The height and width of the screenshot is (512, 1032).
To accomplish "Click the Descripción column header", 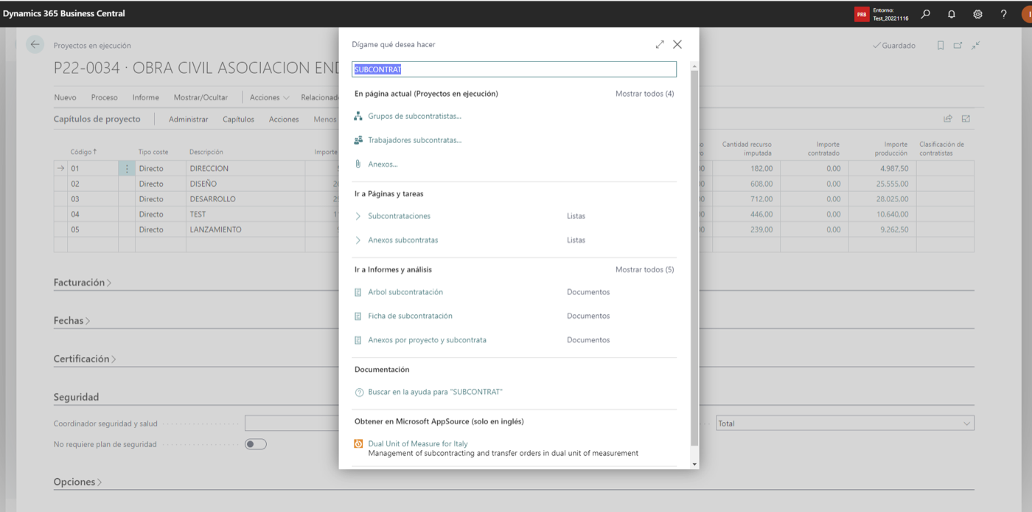I will [x=206, y=152].
